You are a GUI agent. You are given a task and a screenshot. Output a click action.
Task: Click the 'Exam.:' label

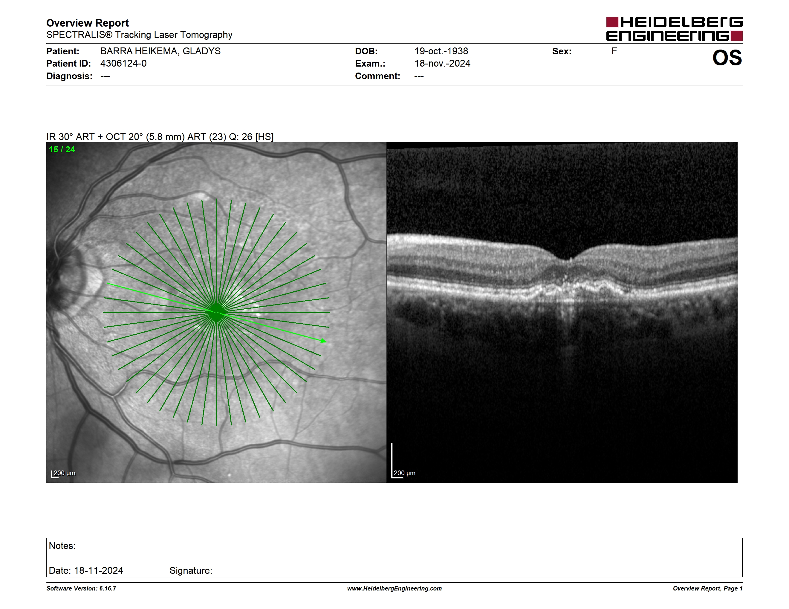pos(370,64)
